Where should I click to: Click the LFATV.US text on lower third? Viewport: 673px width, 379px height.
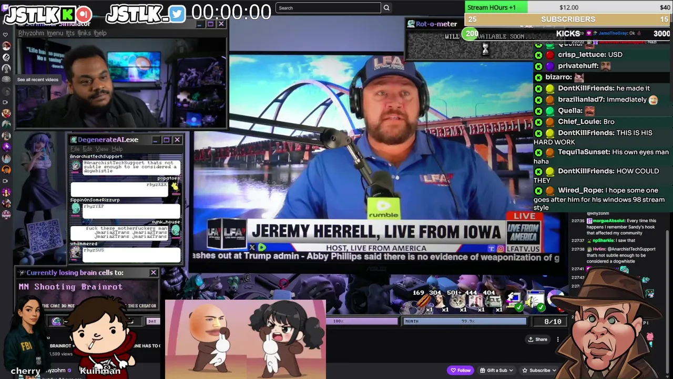[523, 248]
